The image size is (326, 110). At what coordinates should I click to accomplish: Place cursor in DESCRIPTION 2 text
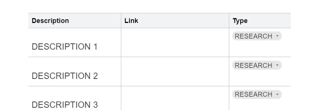65,76
